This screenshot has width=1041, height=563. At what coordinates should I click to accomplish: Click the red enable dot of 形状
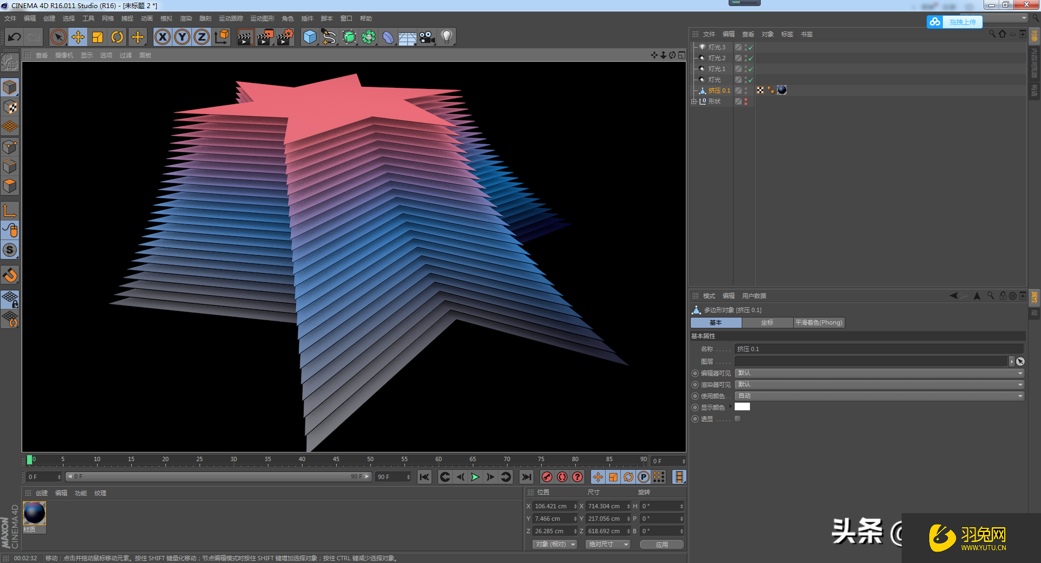(746, 100)
